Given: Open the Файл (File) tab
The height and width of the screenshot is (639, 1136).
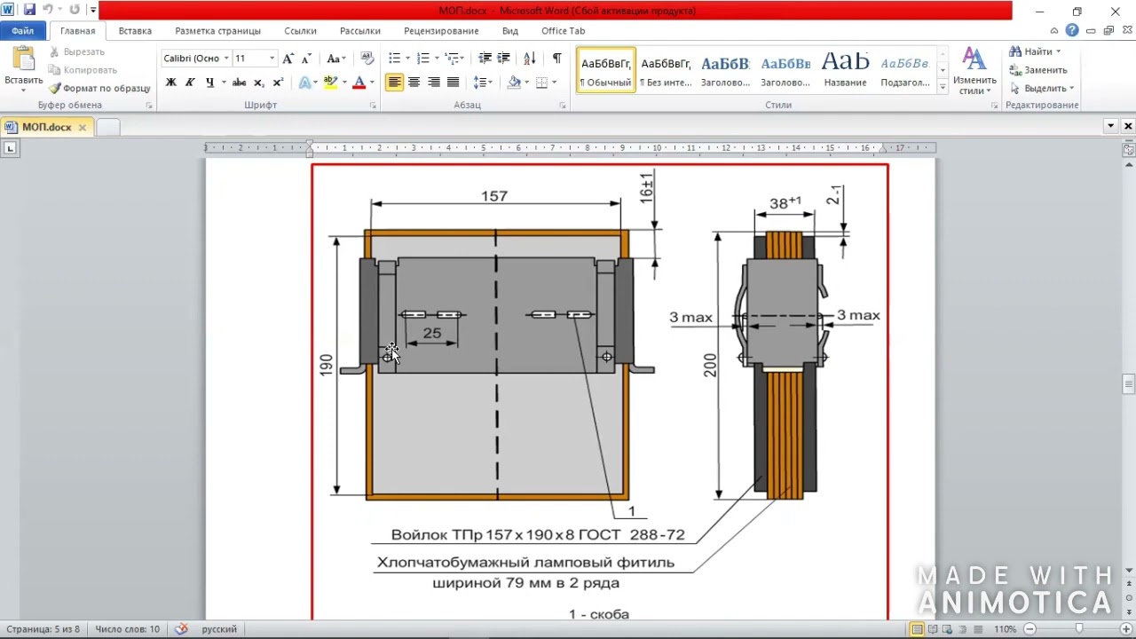Looking at the screenshot, I should pos(22,30).
